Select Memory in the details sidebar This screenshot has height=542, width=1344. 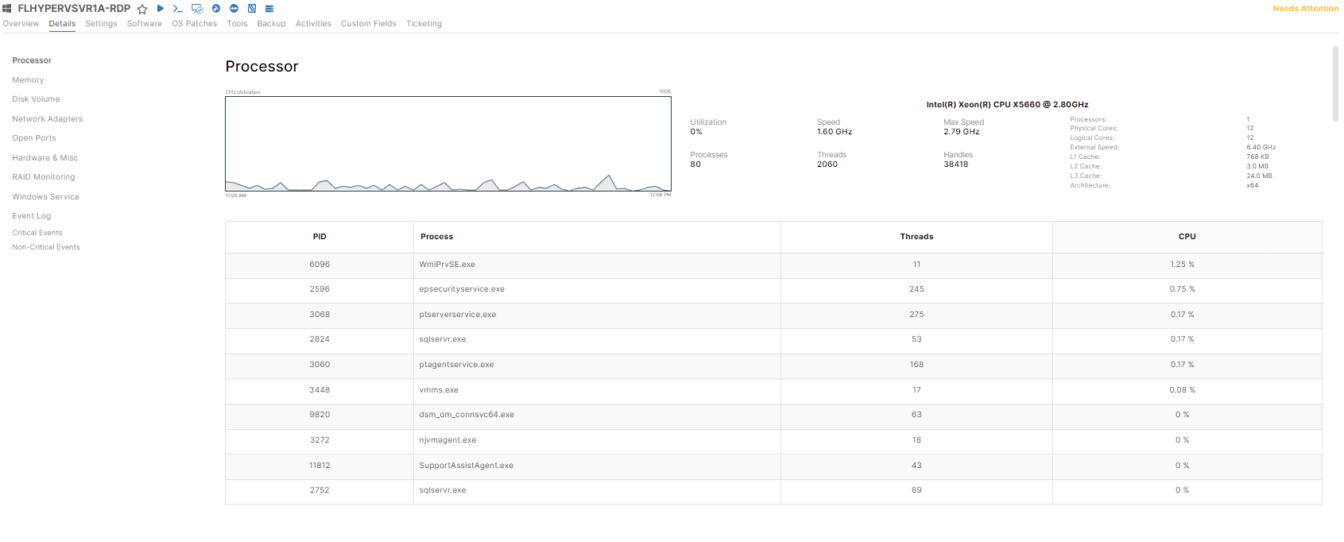pos(28,80)
